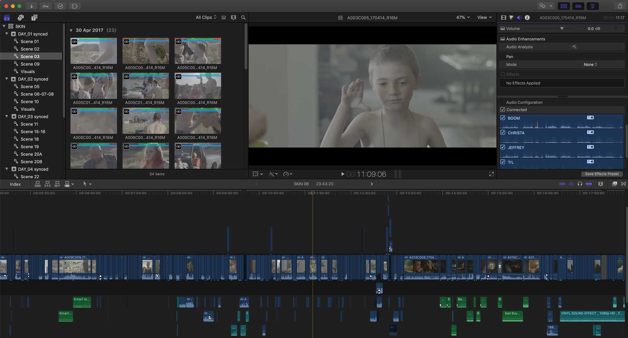This screenshot has height=338, width=628.
Task: Click the timeline clip appearance icon
Action: point(600,184)
